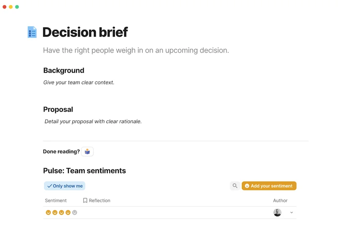Toggle the Only show me filter
The width and height of the screenshot is (338, 225).
(65, 186)
